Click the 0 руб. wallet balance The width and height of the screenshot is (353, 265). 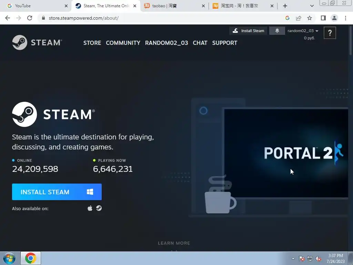click(x=309, y=38)
